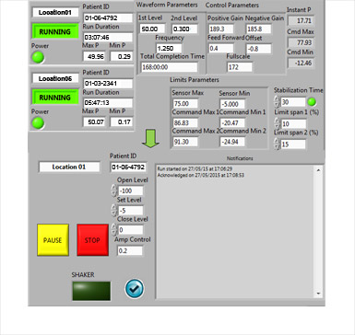The image size is (355, 335).
Task: Click the lower detail Patient ID field
Action: tap(128, 167)
